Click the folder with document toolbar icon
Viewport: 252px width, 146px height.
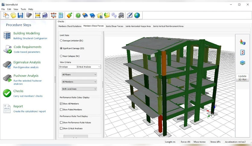pyautogui.click(x=100, y=16)
